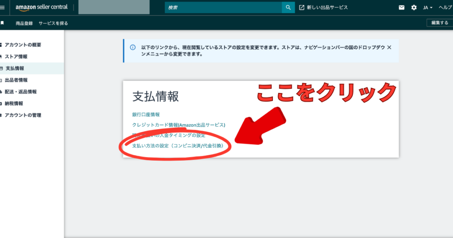Click the bookmark icon in the toolbar
The width and height of the screenshot is (453, 238).
click(x=2, y=23)
